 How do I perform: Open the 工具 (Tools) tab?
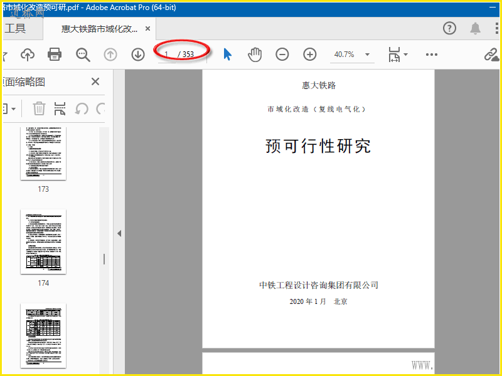(15, 28)
